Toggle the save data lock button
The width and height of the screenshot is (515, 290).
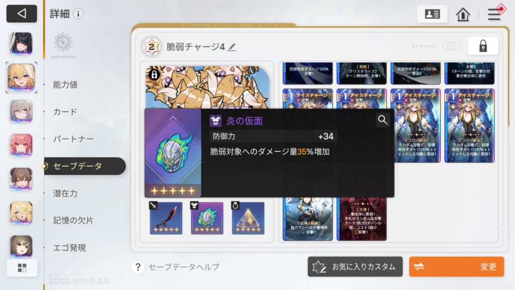[x=483, y=46]
